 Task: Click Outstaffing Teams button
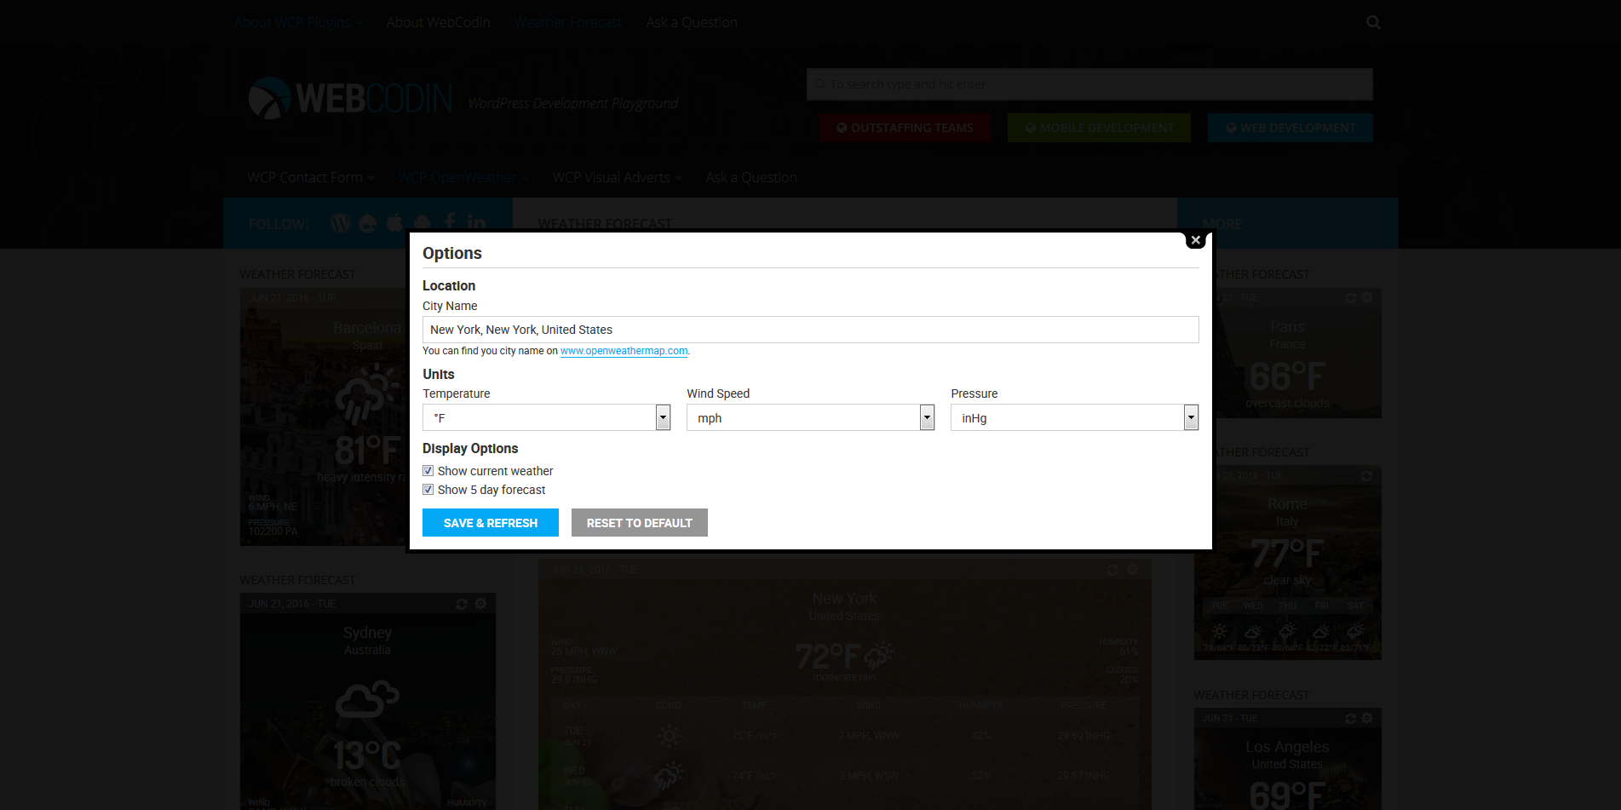[x=905, y=128]
